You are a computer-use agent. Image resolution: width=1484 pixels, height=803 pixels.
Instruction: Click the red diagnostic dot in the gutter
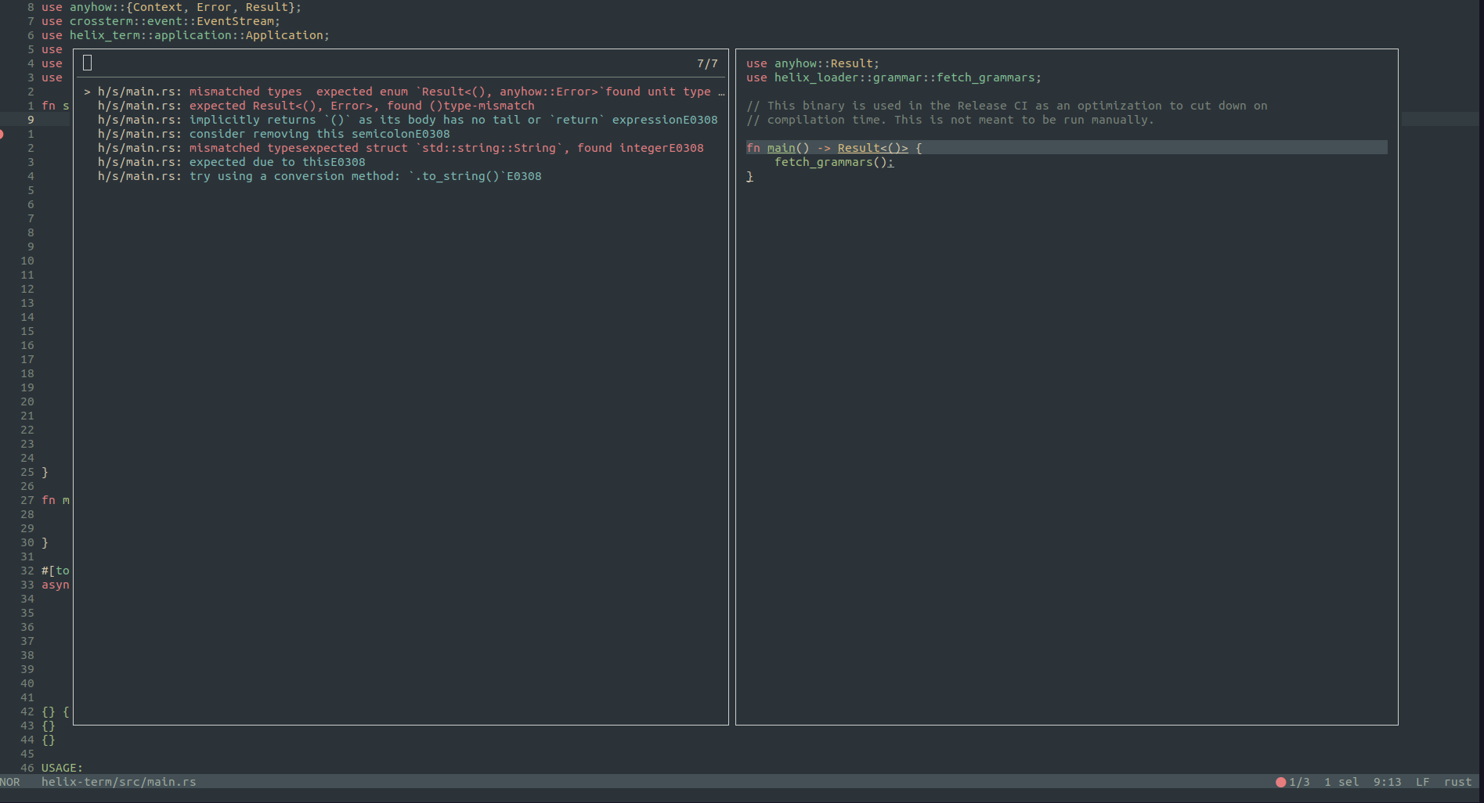coord(2,135)
